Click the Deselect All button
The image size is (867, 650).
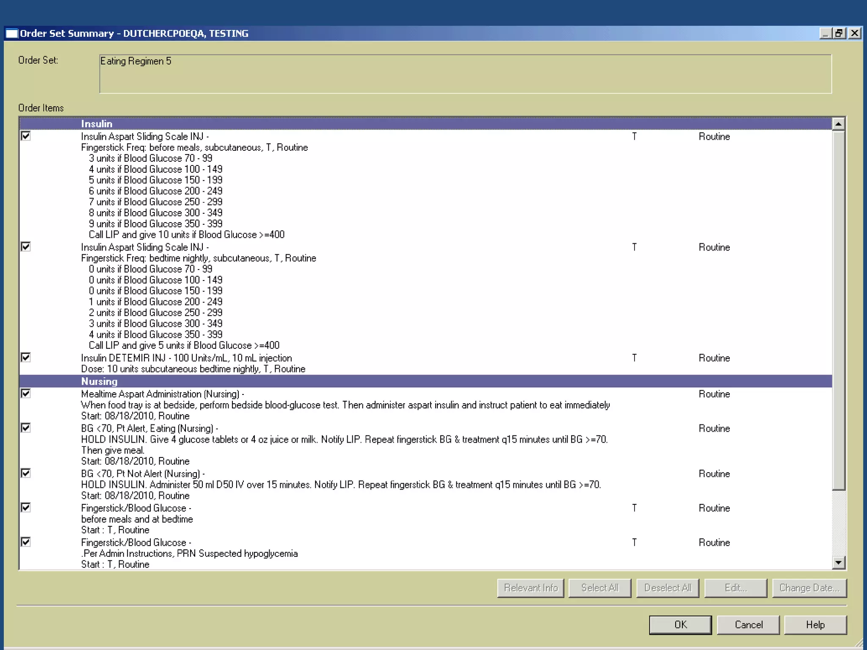(668, 588)
